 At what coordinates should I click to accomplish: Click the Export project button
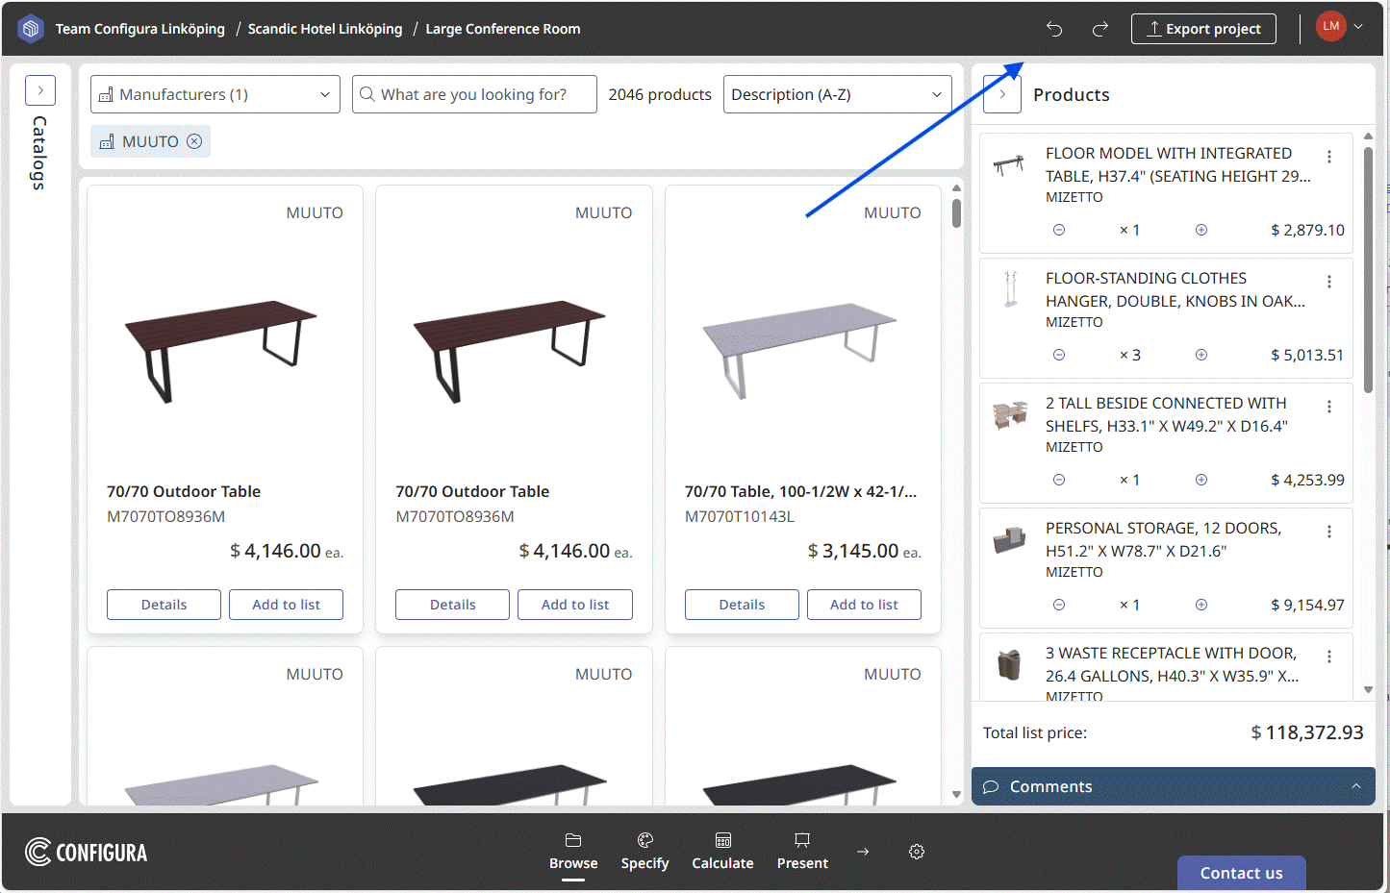pyautogui.click(x=1203, y=29)
